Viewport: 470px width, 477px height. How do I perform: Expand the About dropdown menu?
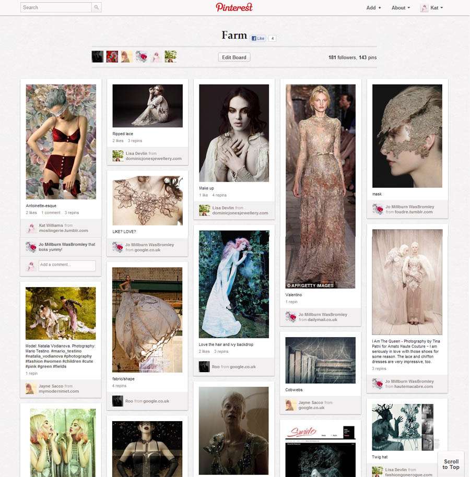[401, 8]
